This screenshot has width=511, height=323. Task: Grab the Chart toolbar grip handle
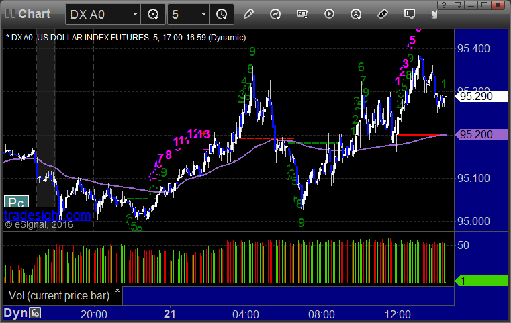10,14
